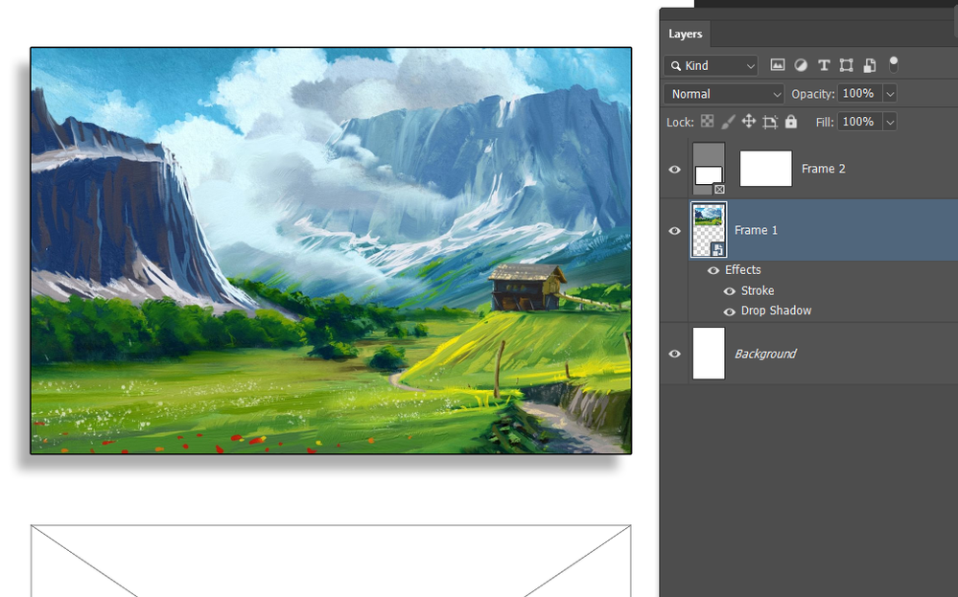Screen dimensions: 958x597
Task: Hide the Background layer
Action: point(674,354)
